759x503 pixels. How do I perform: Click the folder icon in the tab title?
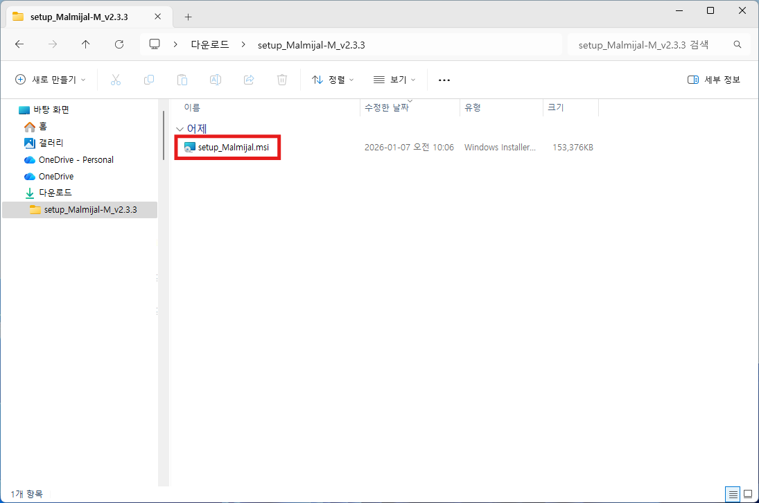click(x=18, y=17)
